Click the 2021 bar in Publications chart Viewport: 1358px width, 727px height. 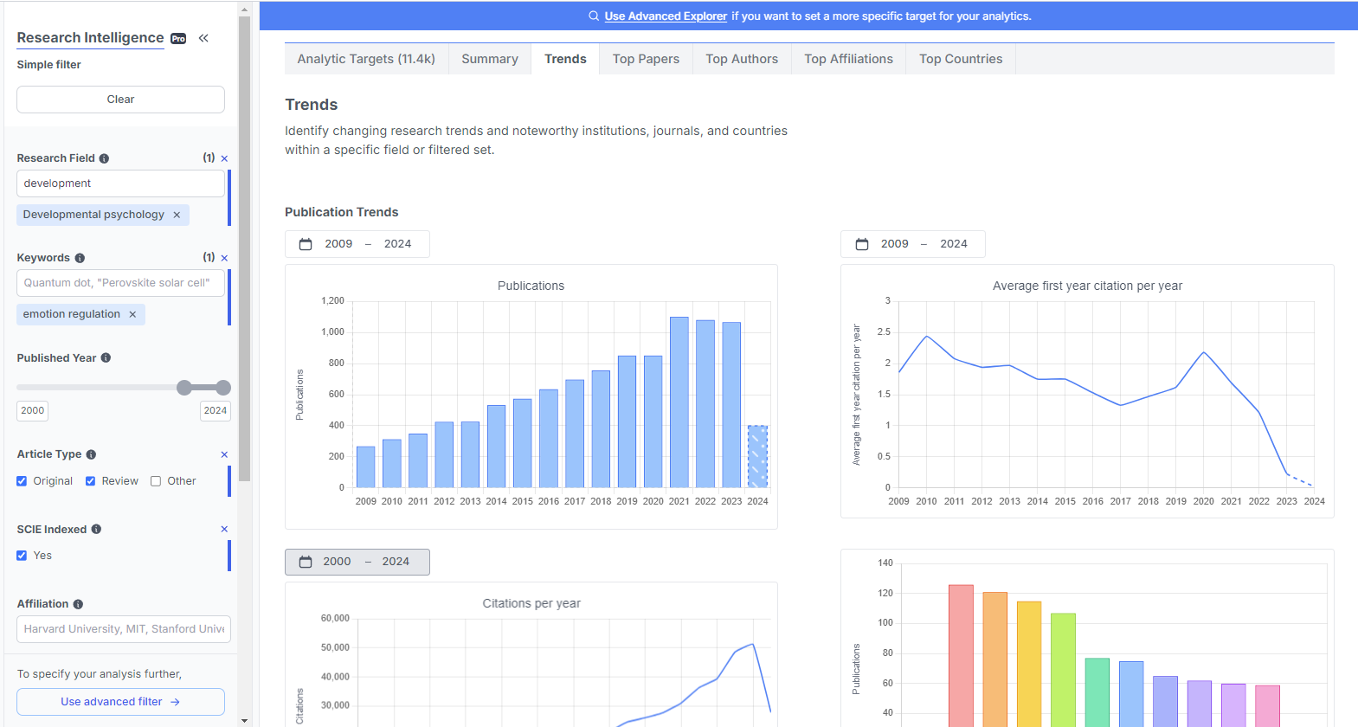click(679, 402)
